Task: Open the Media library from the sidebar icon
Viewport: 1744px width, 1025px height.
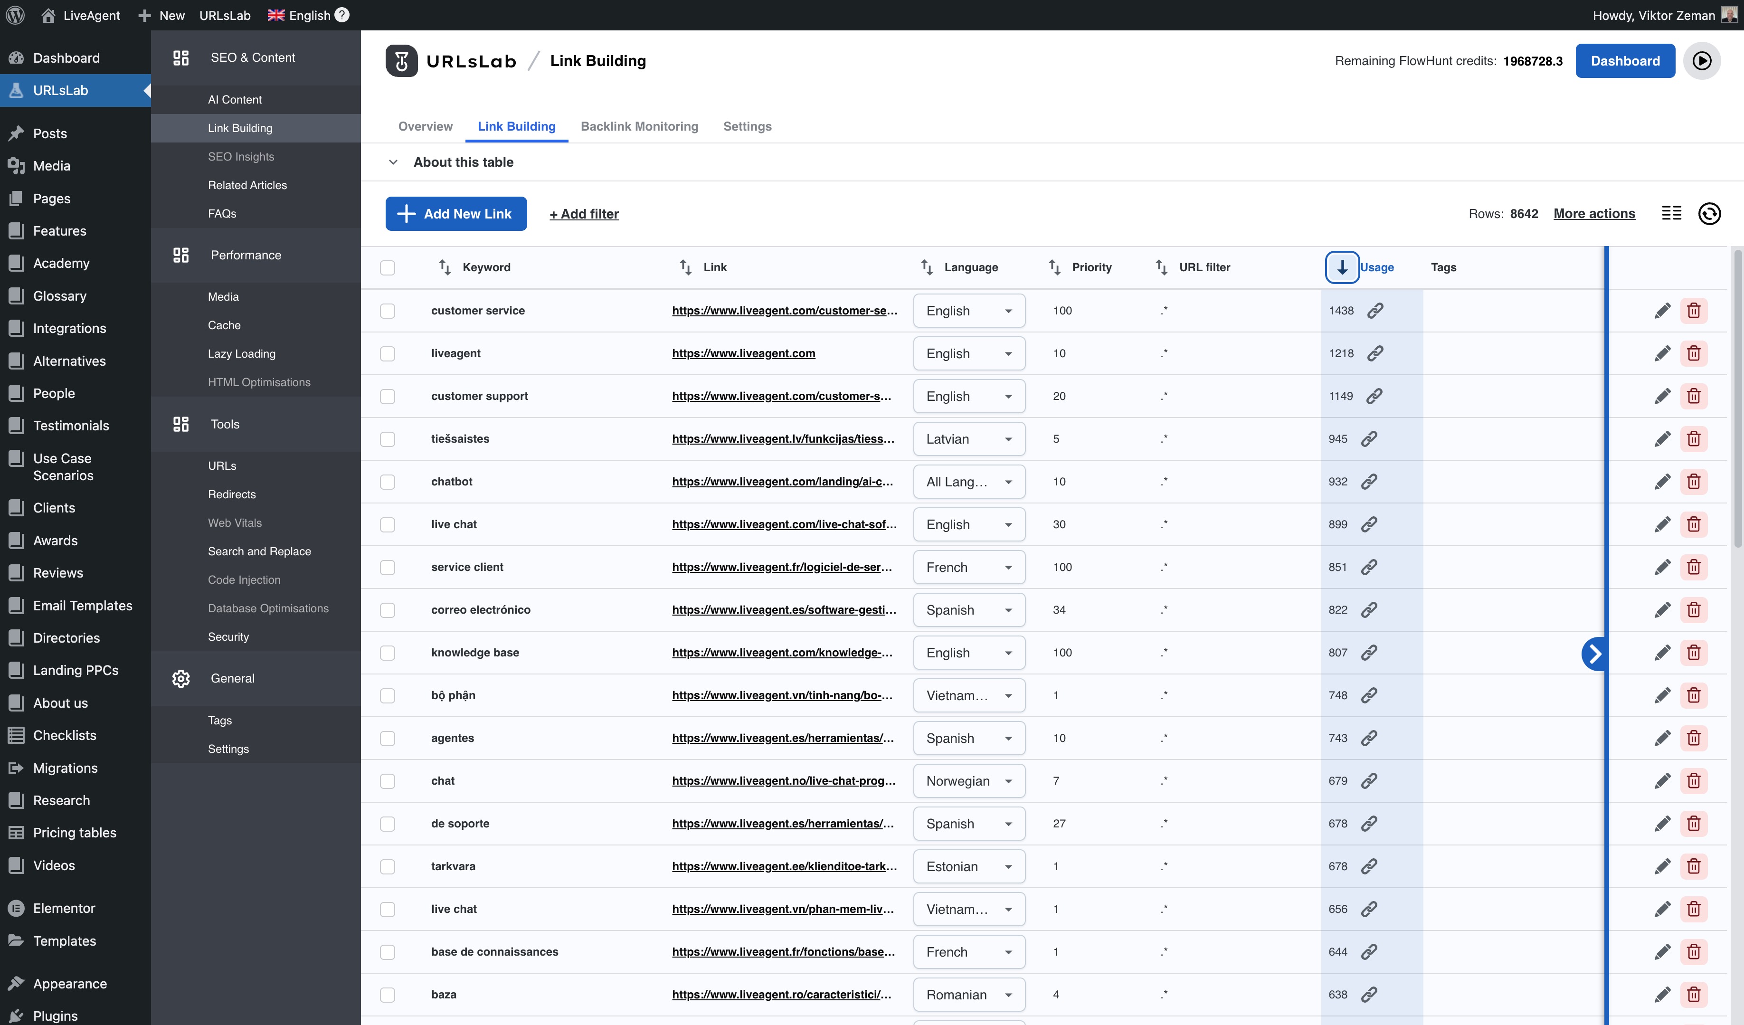Action: [x=16, y=166]
